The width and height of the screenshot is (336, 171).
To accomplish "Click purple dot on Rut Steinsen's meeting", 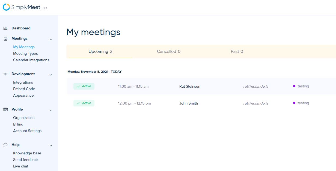I will tap(294, 86).
